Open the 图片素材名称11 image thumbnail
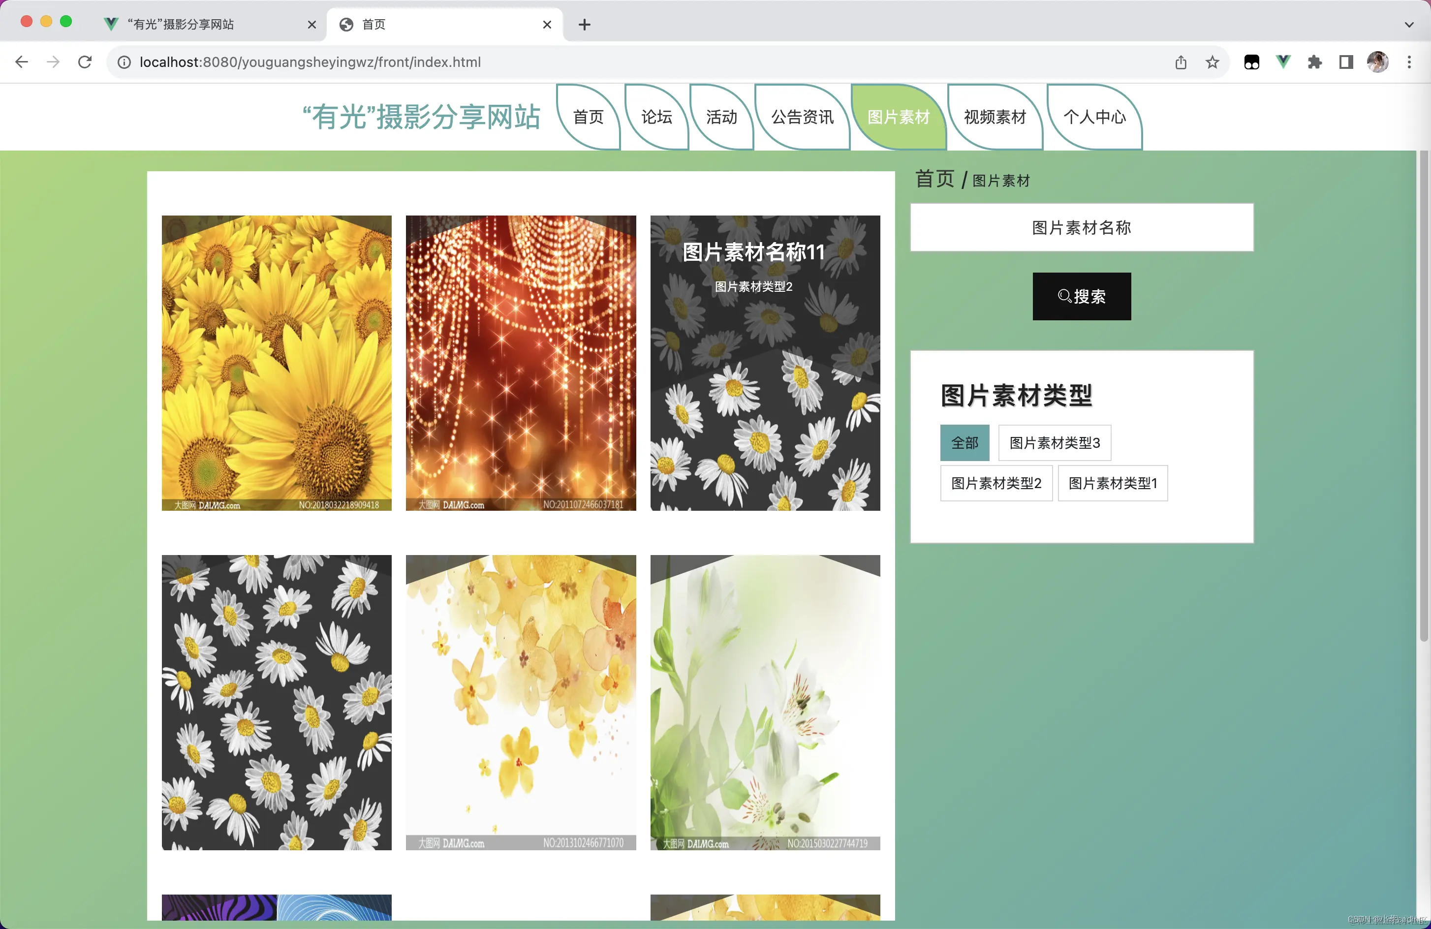Screen dimensions: 1431x929 765,364
